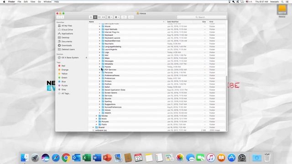Open the File menu
Viewport: 292px width, 164px height.
[x=19, y=2]
